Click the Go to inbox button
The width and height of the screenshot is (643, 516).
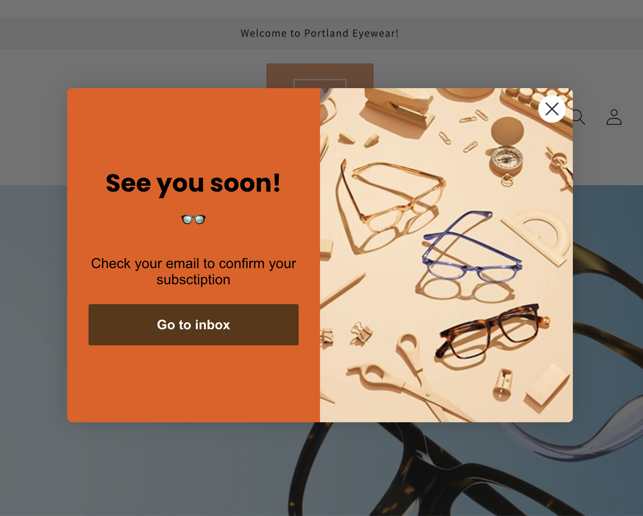[194, 325]
